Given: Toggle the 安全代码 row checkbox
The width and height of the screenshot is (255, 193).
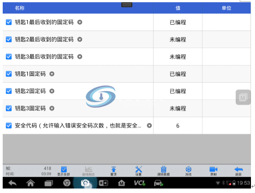Looking at the screenshot, I should pos(9,126).
